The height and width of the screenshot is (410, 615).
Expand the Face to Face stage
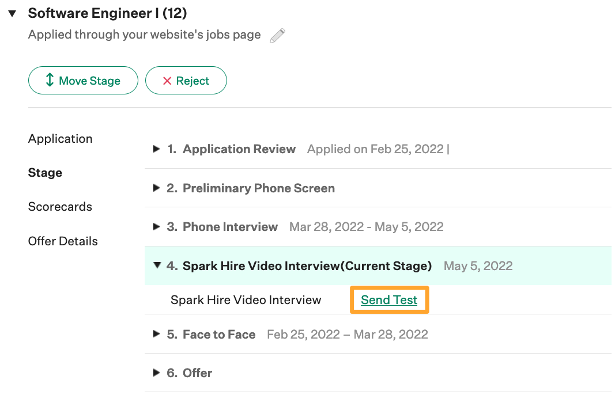coord(157,334)
